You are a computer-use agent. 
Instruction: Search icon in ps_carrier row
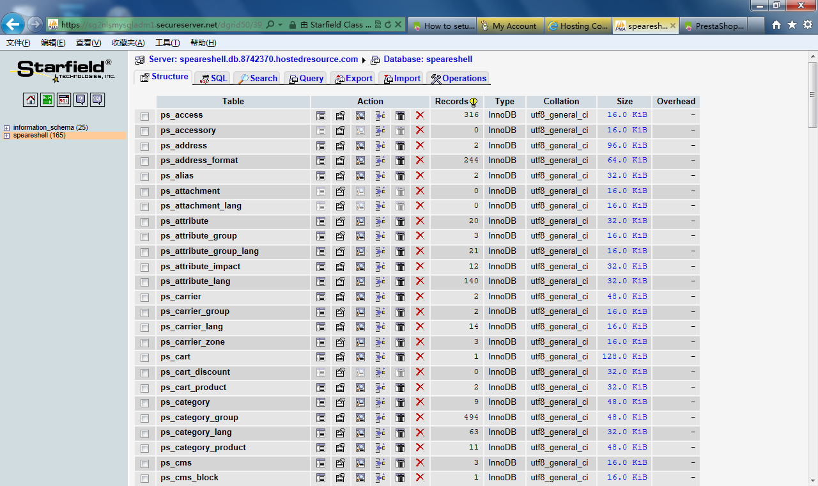(360, 297)
